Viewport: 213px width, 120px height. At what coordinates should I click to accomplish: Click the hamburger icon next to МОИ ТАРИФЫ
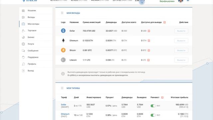[62, 88]
